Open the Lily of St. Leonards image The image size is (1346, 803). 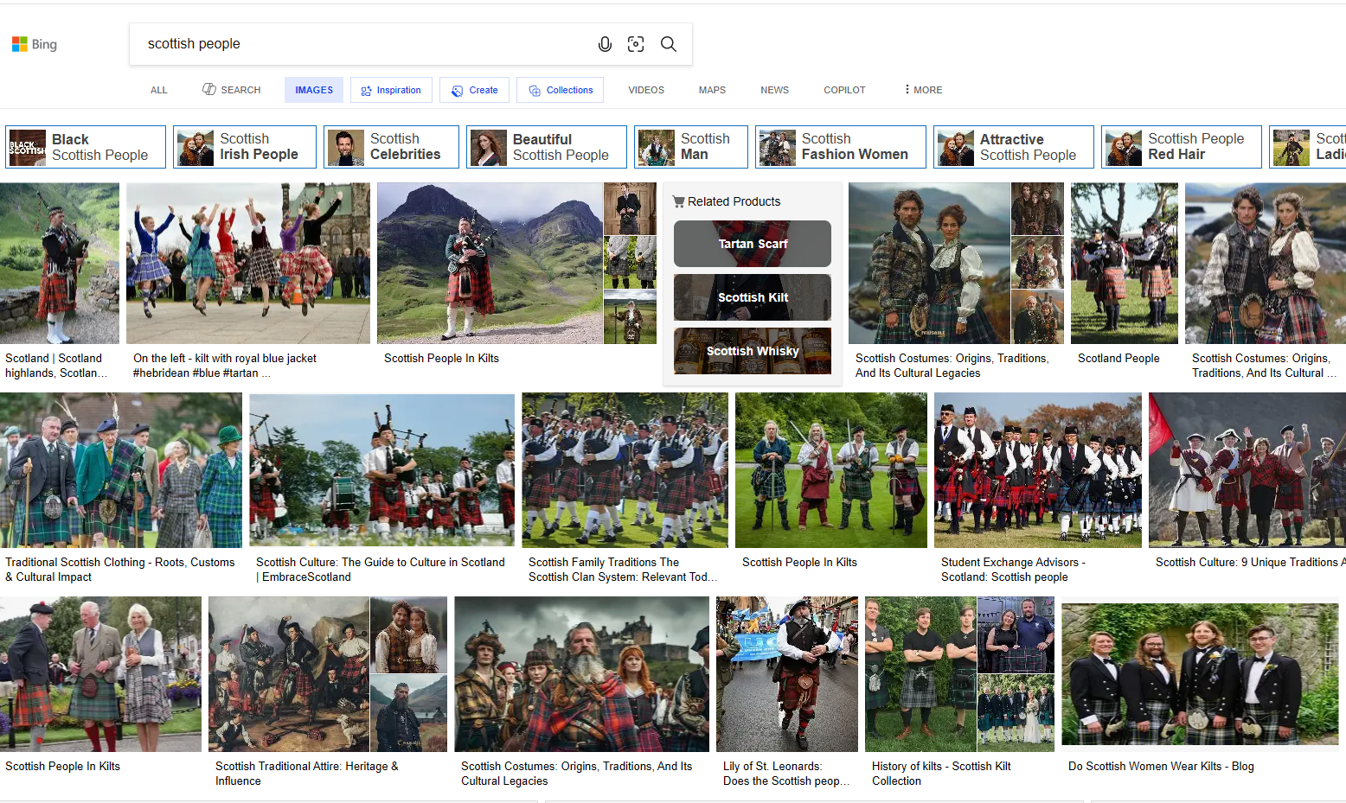[787, 674]
